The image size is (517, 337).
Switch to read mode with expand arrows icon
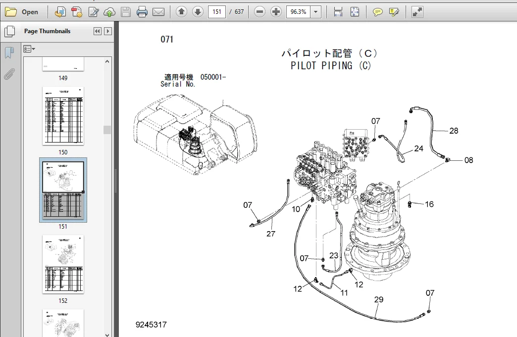coord(417,12)
